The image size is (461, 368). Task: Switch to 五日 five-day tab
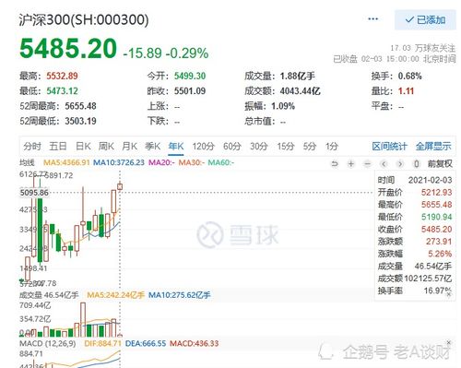pos(58,147)
